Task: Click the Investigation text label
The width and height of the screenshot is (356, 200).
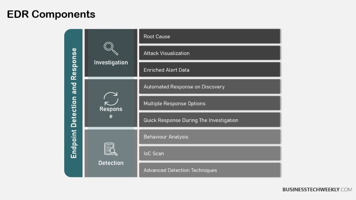Action: tap(111, 63)
